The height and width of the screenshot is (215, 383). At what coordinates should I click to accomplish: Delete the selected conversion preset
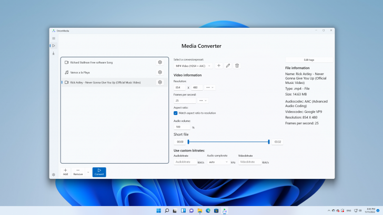coord(237,66)
